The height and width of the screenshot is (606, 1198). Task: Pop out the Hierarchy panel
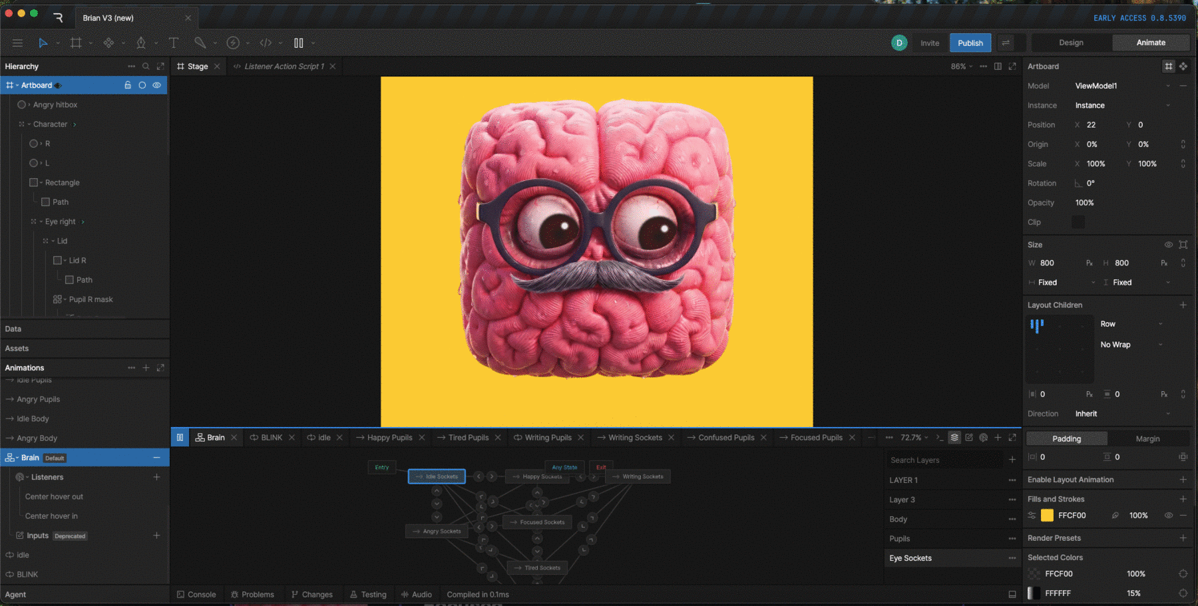click(x=160, y=67)
